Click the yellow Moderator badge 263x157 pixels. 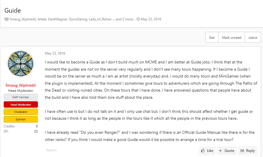[20, 112]
